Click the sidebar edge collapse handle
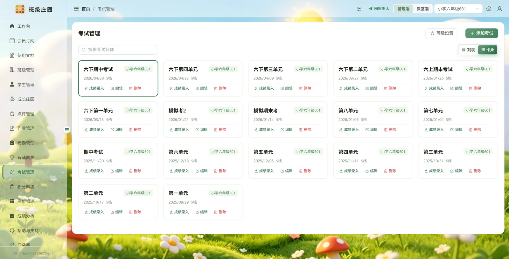The width and height of the screenshot is (509, 259). coord(67,130)
